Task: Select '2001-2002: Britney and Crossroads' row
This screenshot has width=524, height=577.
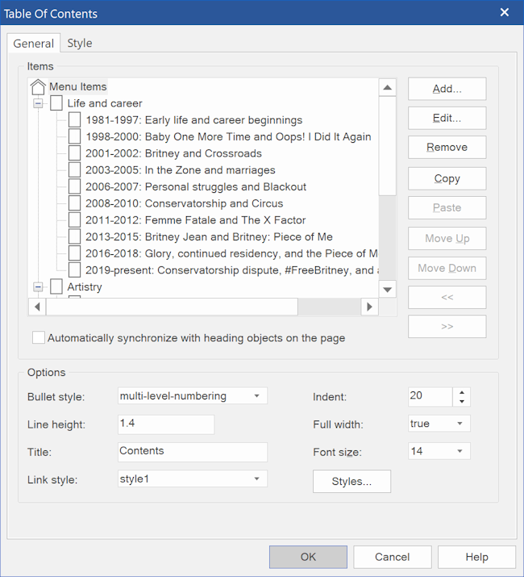Action: pyautogui.click(x=173, y=153)
